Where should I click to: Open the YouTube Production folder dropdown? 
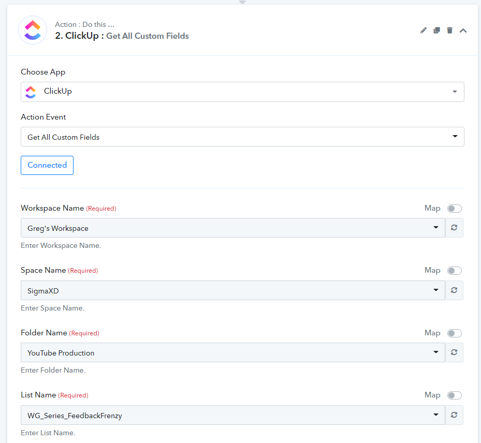pos(233,352)
